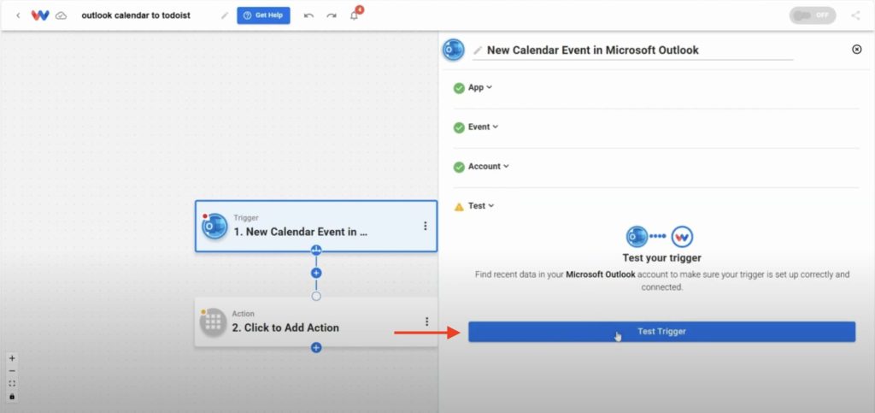Close the trigger settings panel
The height and width of the screenshot is (413, 875).
856,49
